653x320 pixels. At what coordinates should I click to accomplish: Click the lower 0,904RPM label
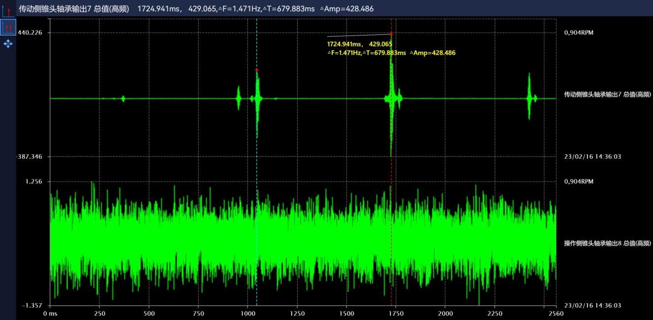(579, 181)
